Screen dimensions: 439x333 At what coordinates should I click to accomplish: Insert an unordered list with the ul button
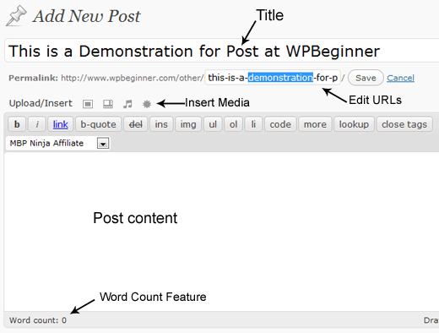[213, 124]
